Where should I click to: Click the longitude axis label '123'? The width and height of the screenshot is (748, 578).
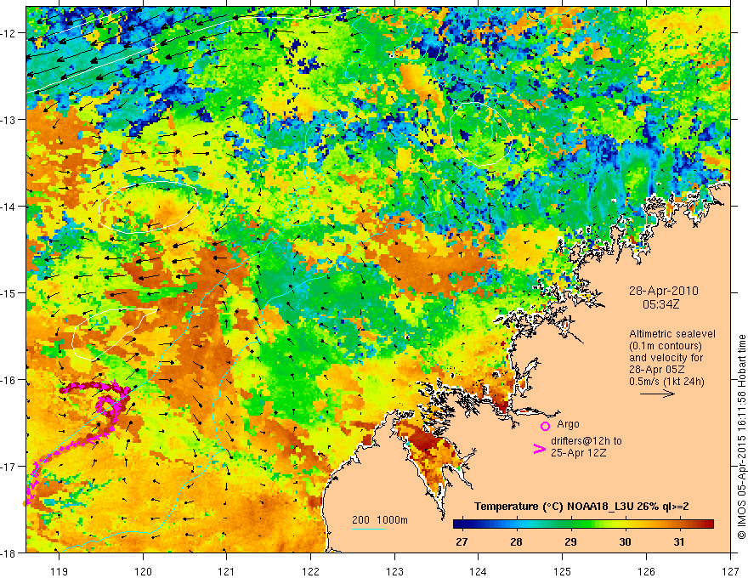click(394, 571)
